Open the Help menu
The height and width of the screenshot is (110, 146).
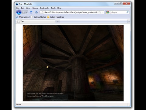point(59,8)
